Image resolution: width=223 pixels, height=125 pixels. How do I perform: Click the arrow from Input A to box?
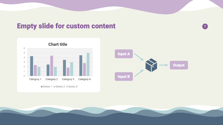139,57
